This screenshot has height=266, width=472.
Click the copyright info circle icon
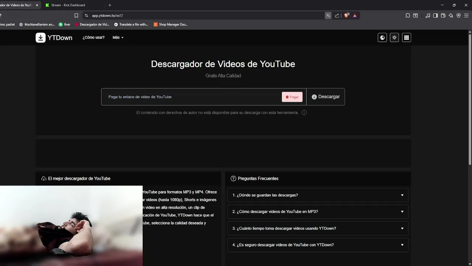pyautogui.click(x=304, y=113)
